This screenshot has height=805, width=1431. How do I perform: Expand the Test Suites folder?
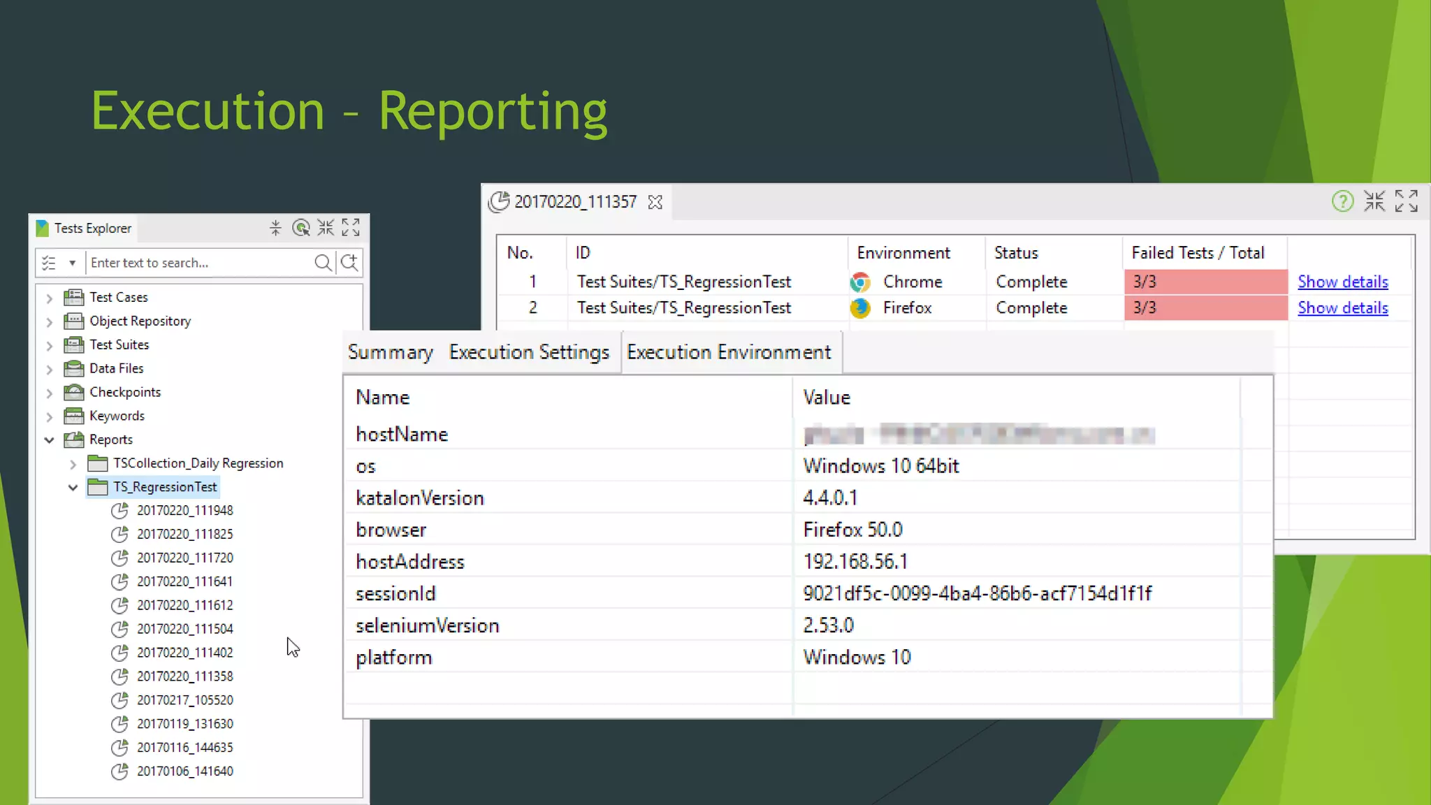click(50, 345)
